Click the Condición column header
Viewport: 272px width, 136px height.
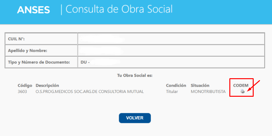point(176,85)
